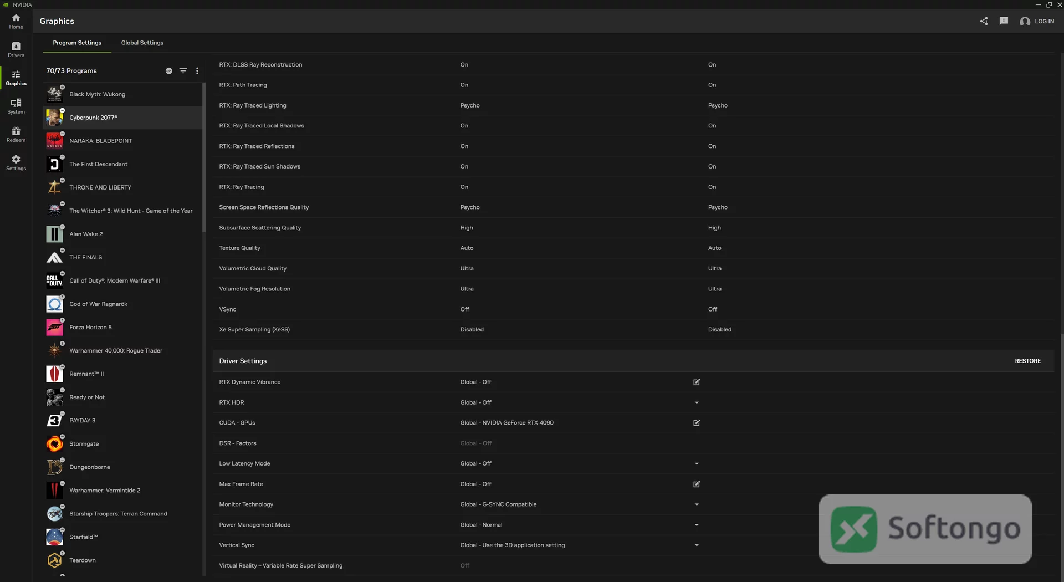This screenshot has height=582, width=1064.
Task: Select Black Myth: Wukong game icon
Action: point(54,94)
